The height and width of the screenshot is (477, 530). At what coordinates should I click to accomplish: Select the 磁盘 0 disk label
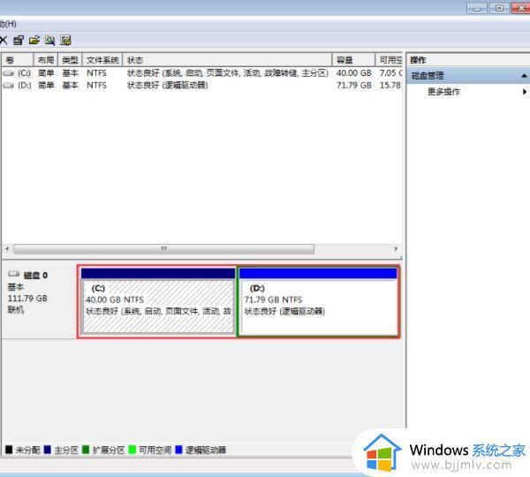(x=35, y=276)
